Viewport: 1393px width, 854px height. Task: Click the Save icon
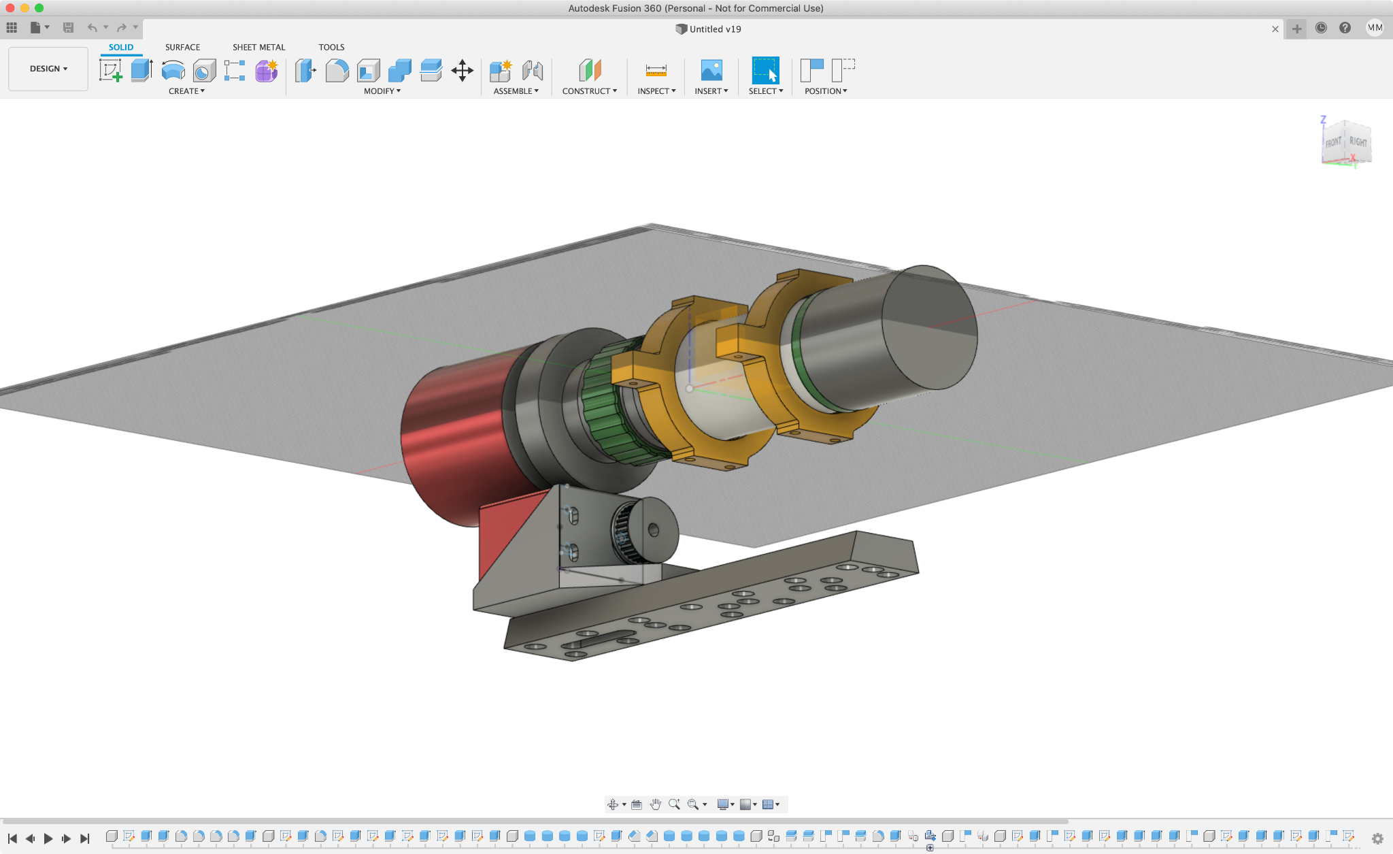[68, 28]
